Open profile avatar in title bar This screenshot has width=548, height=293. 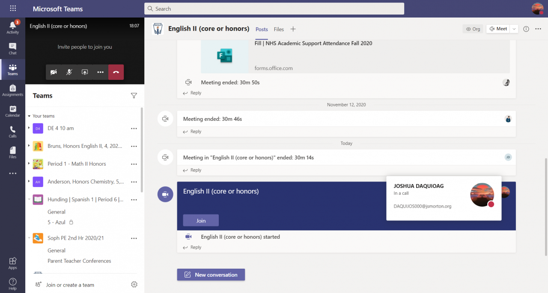pyautogui.click(x=538, y=9)
